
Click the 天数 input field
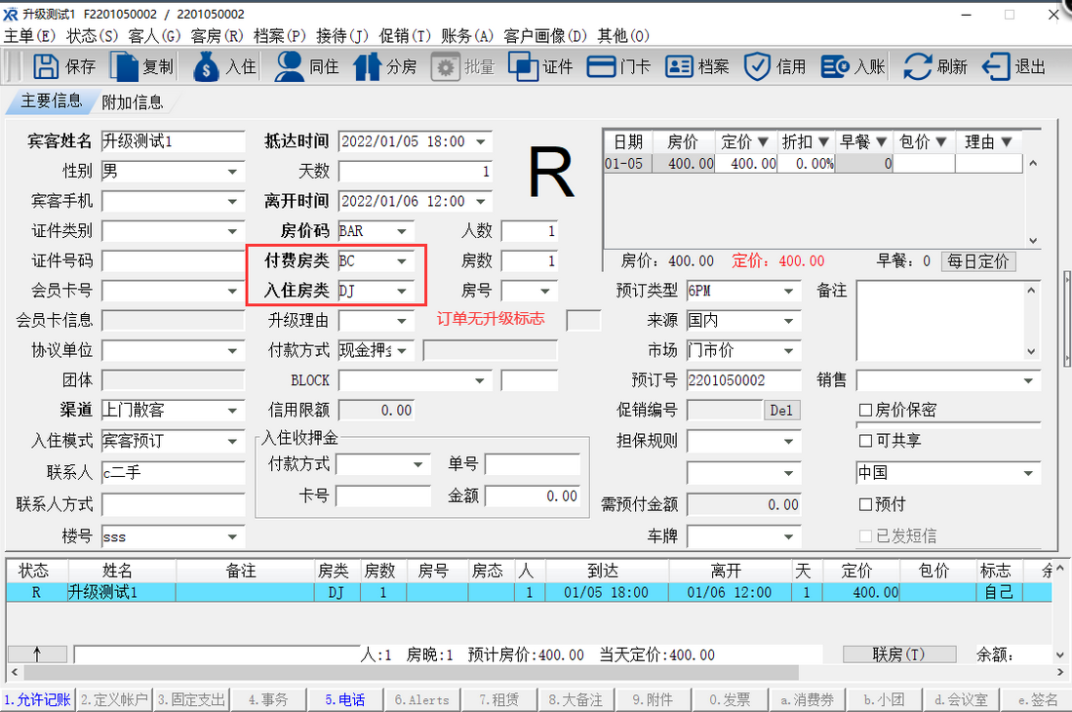pos(415,172)
